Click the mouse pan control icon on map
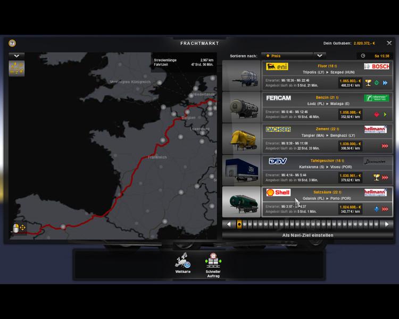 [x=19, y=229]
